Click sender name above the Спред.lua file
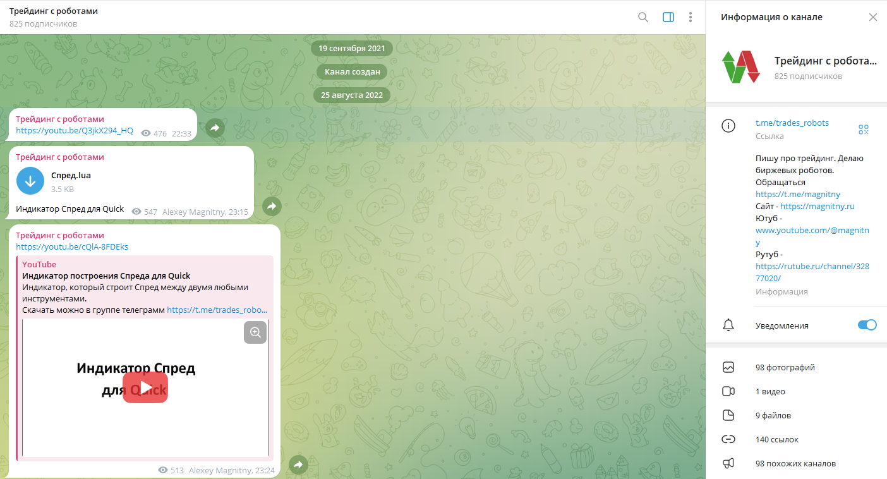The image size is (887, 479). (x=60, y=157)
